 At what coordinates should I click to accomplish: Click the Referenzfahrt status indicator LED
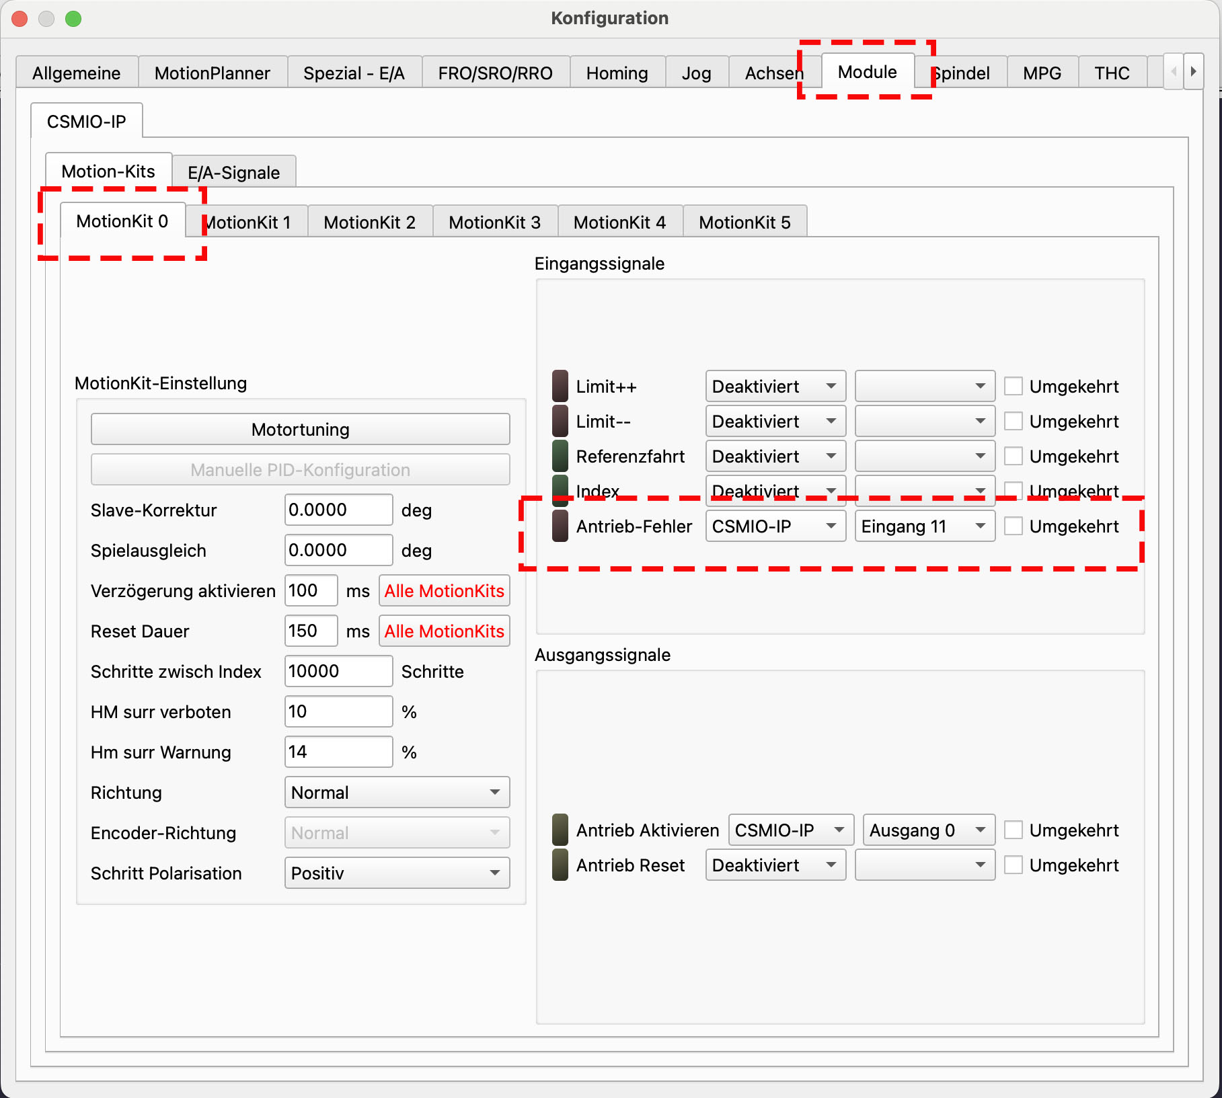[560, 457]
